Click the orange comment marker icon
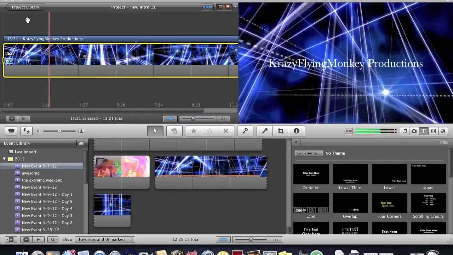This screenshot has height=255, width=453. tap(220, 7)
